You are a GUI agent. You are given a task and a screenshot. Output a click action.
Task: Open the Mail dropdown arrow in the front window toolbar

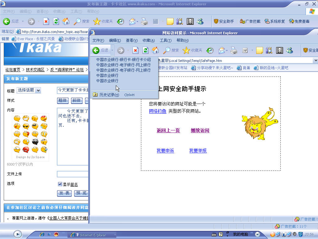point(227,50)
